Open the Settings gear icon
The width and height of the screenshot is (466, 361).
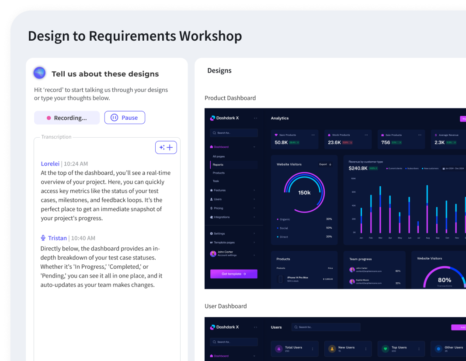211,233
